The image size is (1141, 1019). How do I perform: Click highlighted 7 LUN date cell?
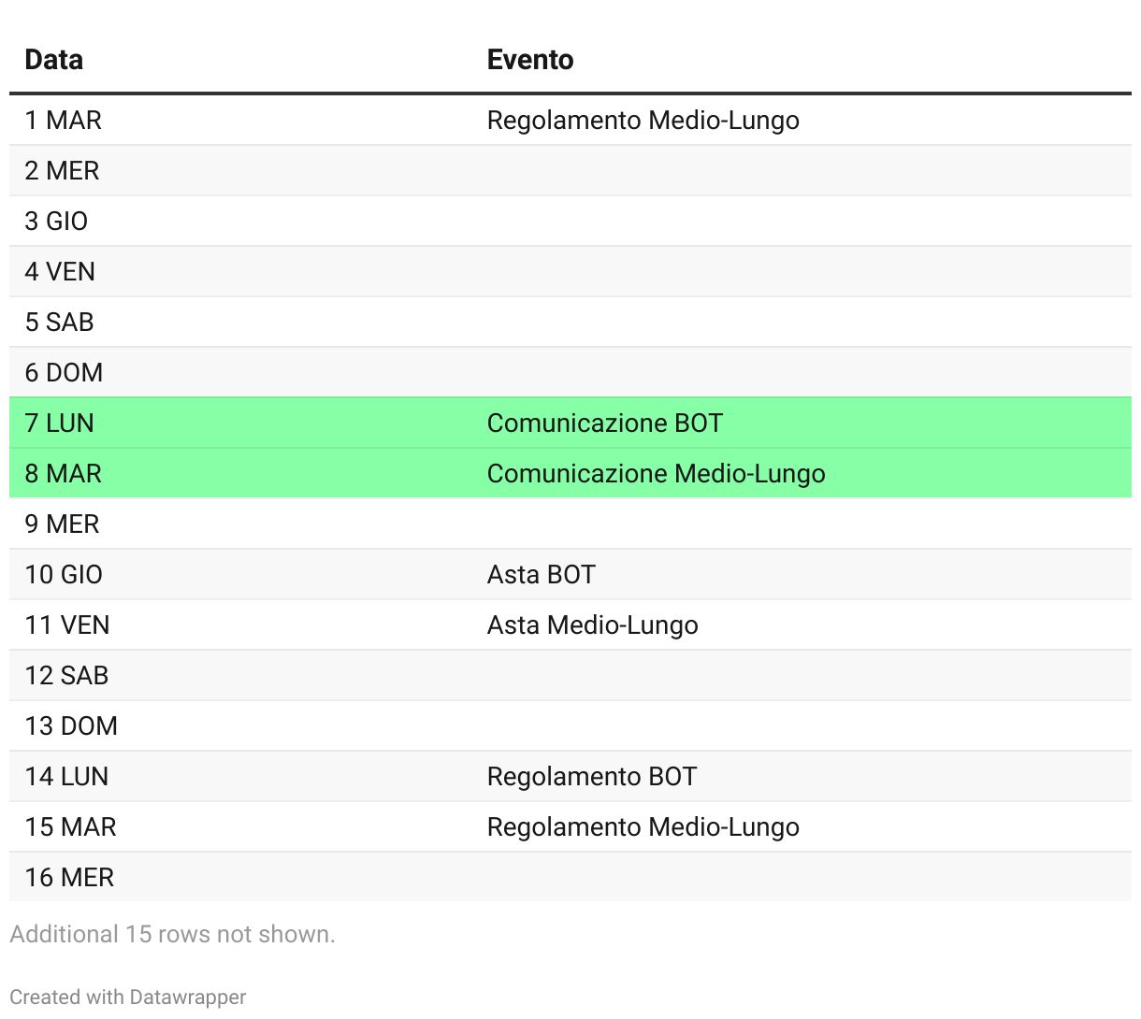click(x=60, y=423)
